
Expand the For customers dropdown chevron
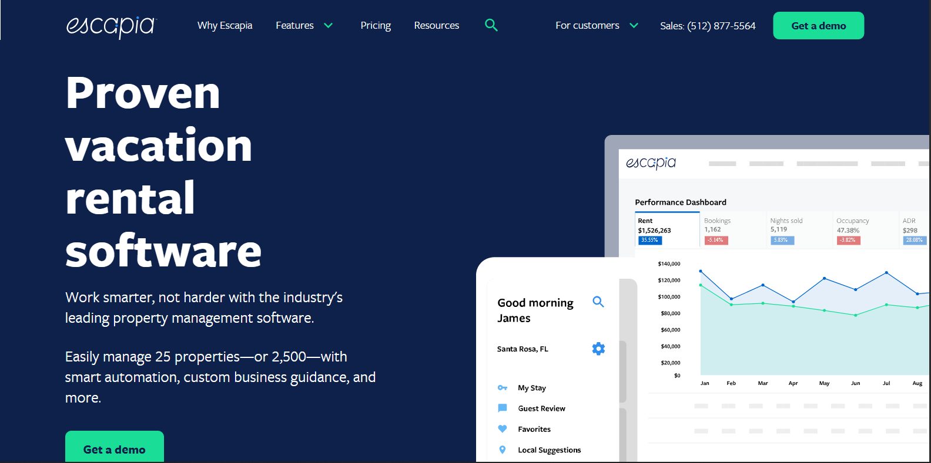pos(634,25)
